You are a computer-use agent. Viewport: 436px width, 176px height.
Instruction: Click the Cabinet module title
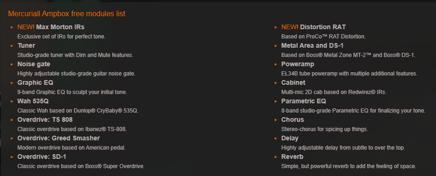coord(293,83)
